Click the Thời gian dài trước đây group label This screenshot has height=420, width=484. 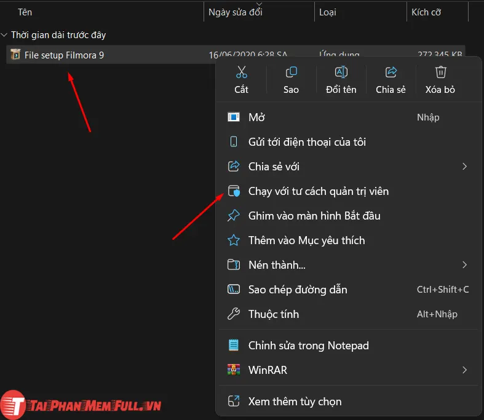coord(58,35)
